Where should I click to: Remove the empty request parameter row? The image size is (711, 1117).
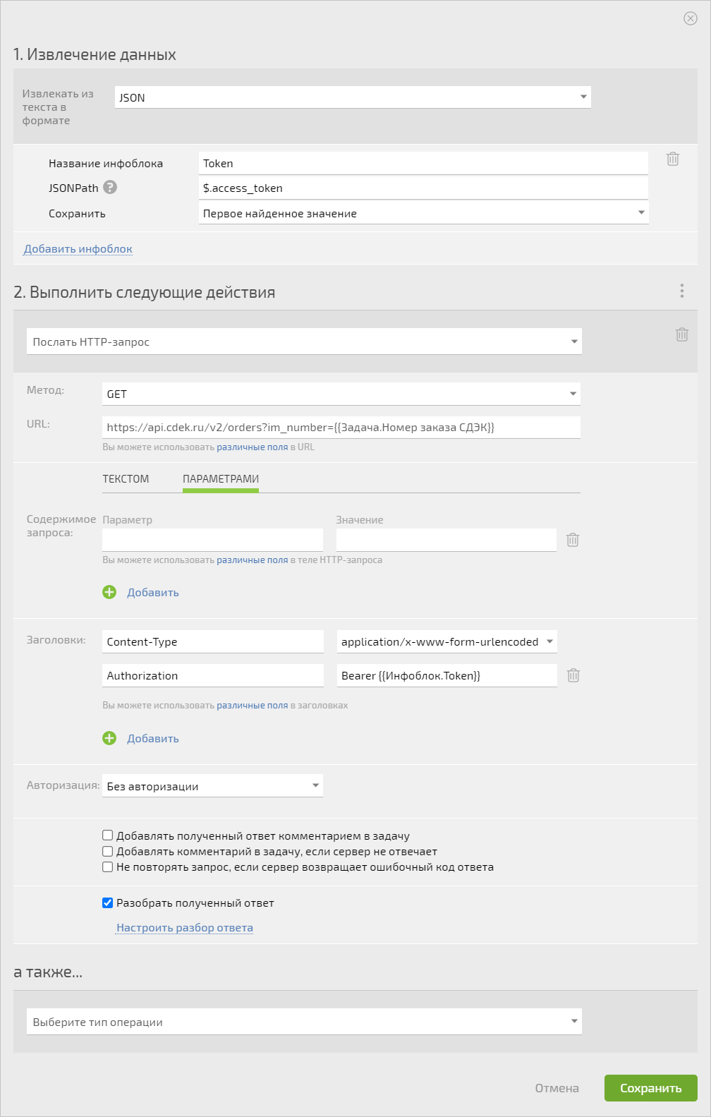point(573,540)
